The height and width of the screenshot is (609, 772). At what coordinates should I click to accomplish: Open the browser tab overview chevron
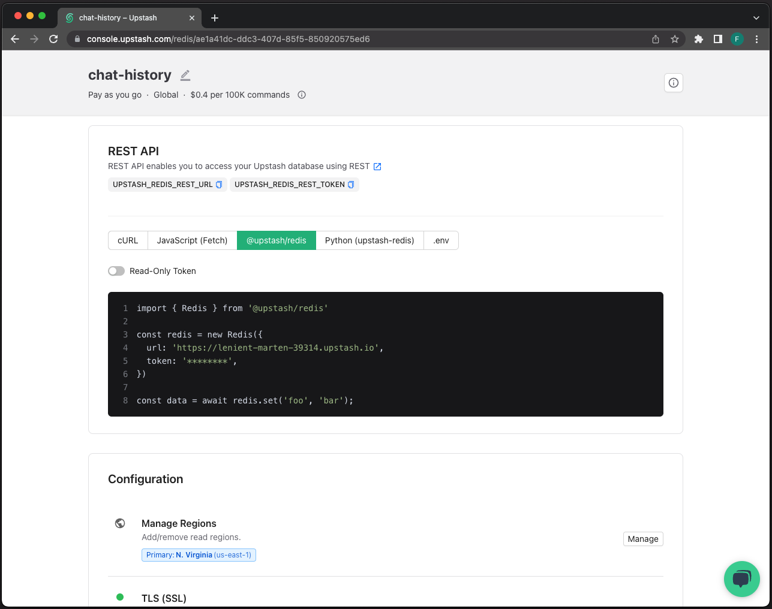[x=755, y=17]
